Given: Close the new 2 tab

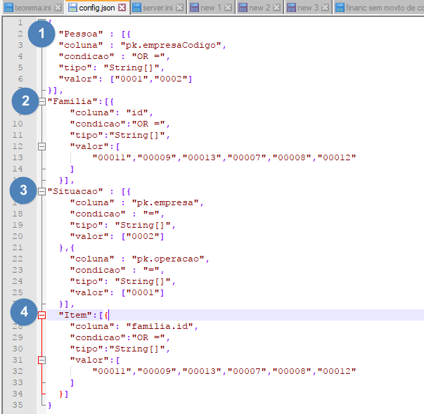Looking at the screenshot, I should pyautogui.click(x=276, y=8).
